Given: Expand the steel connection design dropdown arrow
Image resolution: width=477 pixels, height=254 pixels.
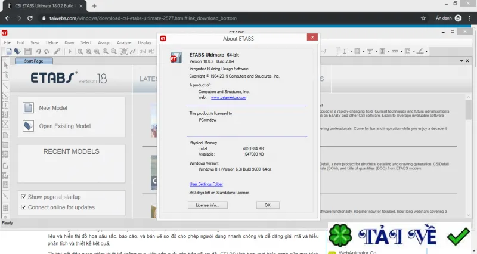Looking at the screenshot, I should (426, 51).
